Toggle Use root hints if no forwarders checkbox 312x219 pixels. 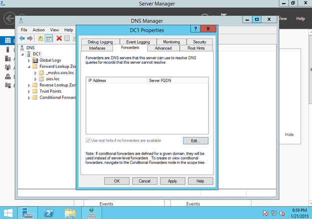89,140
